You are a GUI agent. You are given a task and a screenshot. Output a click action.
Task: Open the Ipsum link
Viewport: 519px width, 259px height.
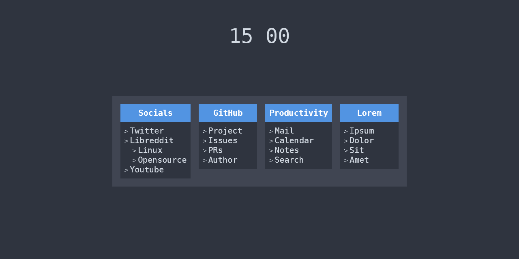pos(362,131)
